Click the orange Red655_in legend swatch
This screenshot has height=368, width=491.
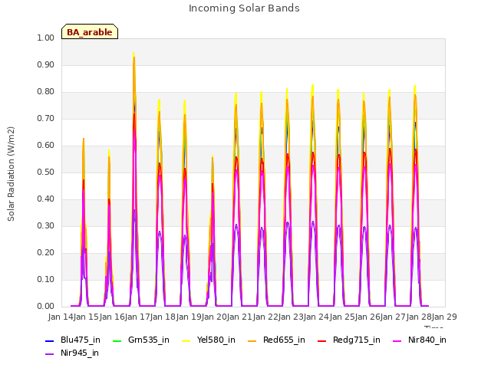(x=252, y=340)
